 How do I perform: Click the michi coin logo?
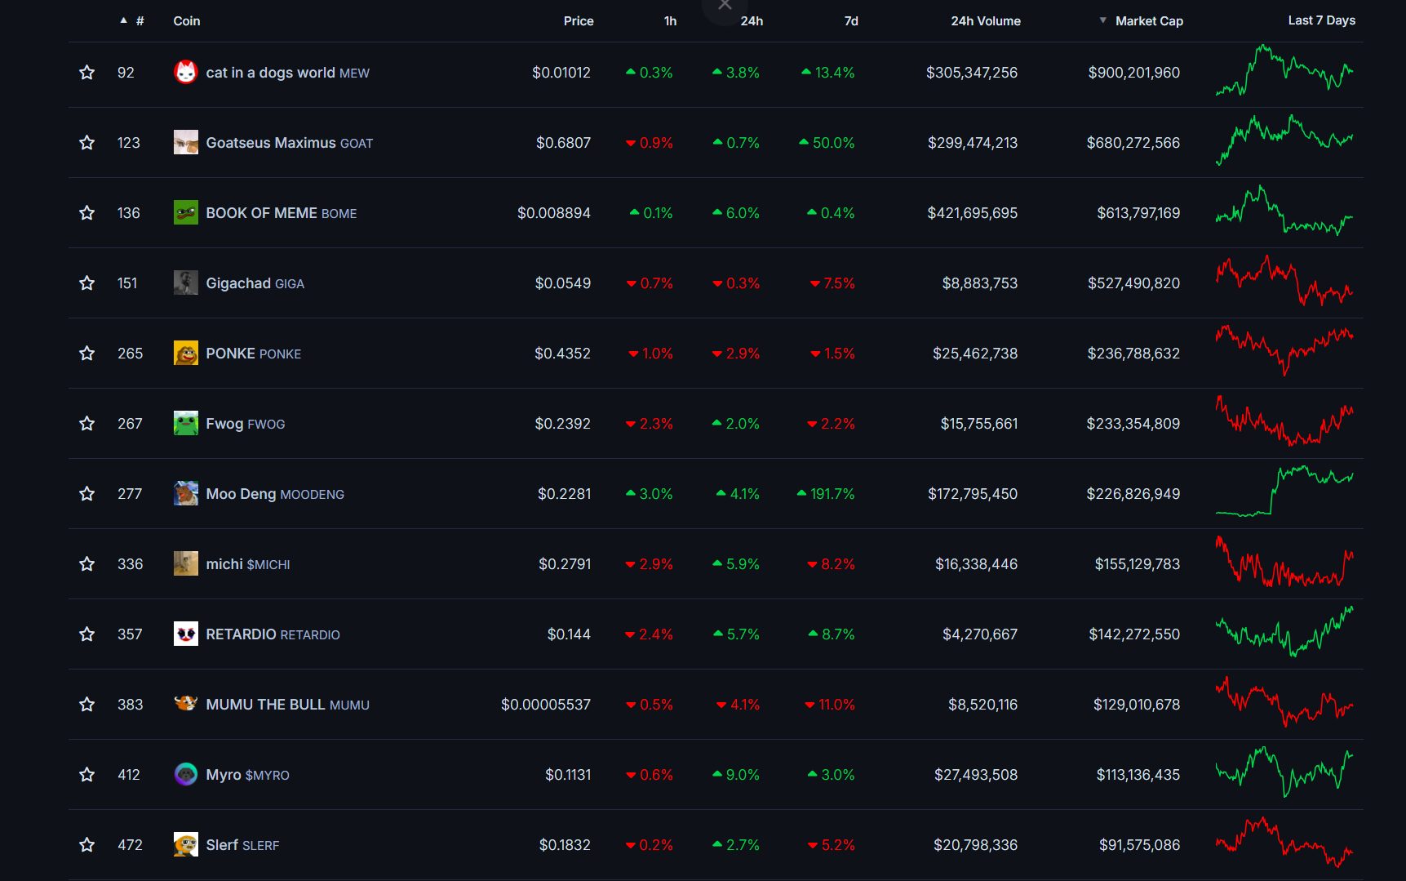coord(186,564)
